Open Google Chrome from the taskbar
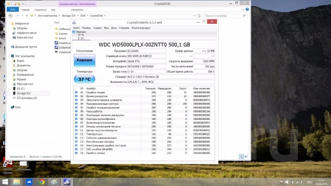 pos(41,182)
